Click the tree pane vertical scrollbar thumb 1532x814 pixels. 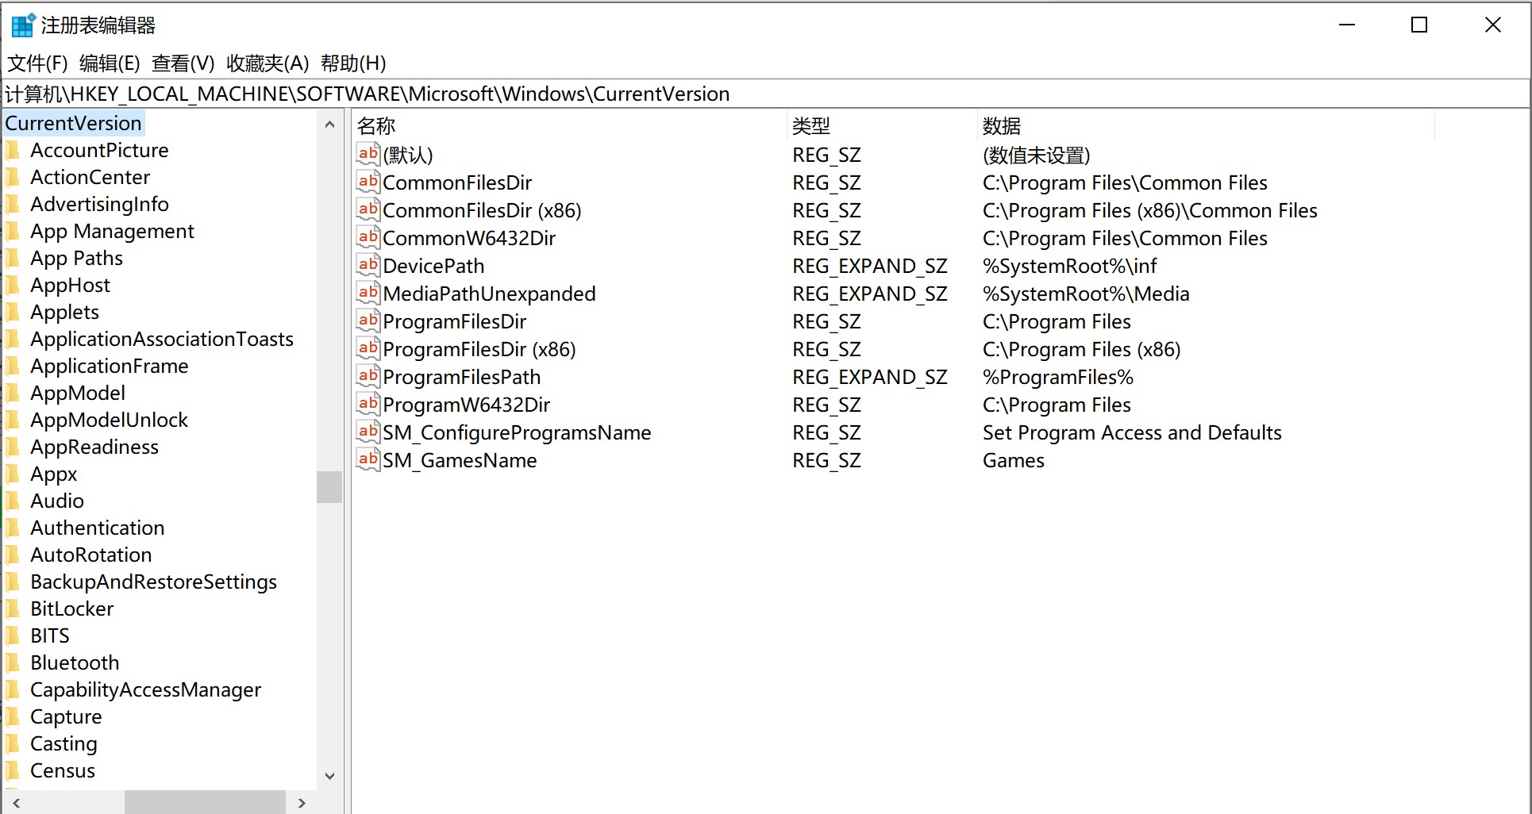coord(329,487)
